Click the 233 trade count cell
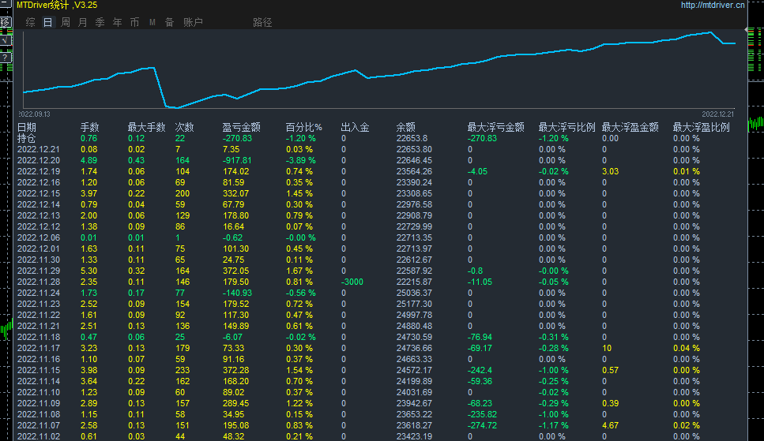The width and height of the screenshot is (764, 441). (x=183, y=371)
